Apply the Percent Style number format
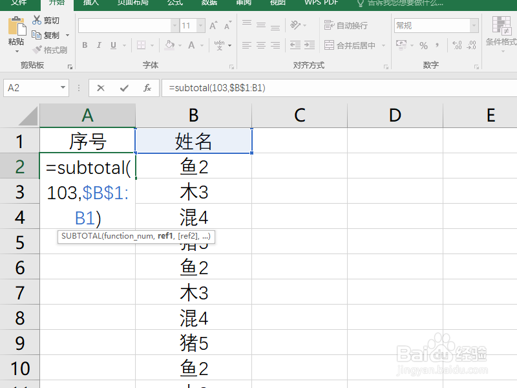Viewport: 517px width, 388px height. click(423, 45)
